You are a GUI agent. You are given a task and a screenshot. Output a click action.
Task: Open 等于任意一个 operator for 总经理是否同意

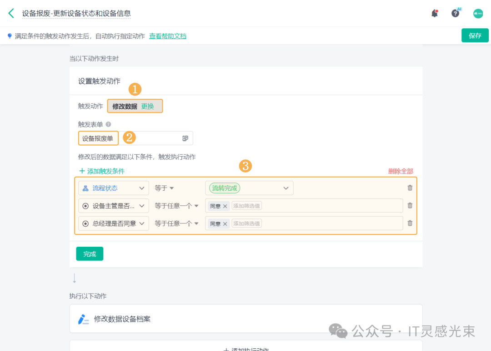coord(176,224)
